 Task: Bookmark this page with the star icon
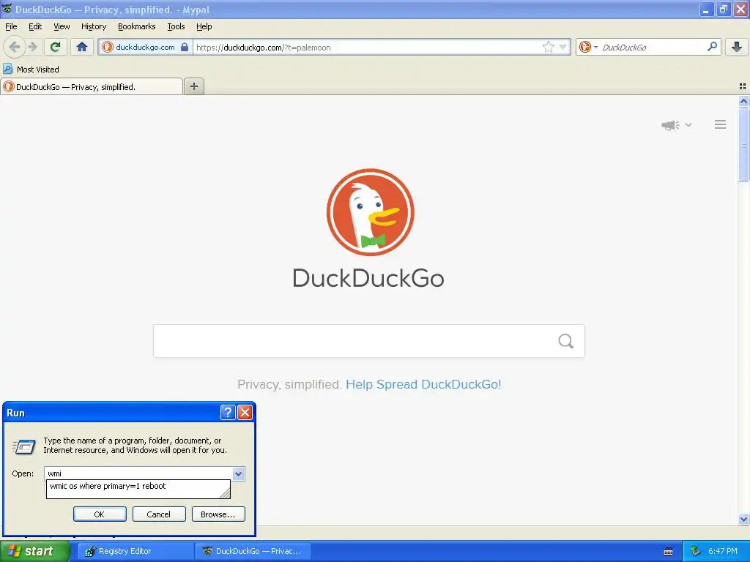pos(548,47)
